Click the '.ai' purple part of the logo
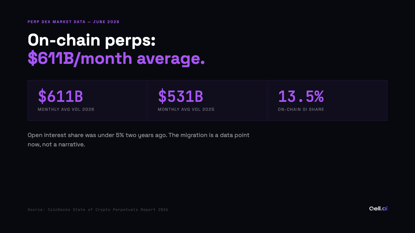 (x=384, y=208)
